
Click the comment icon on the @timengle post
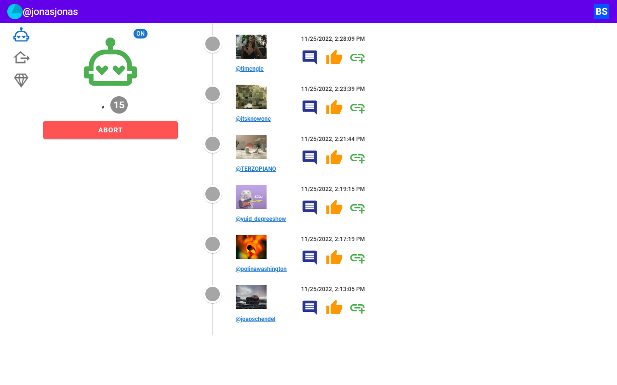(309, 57)
